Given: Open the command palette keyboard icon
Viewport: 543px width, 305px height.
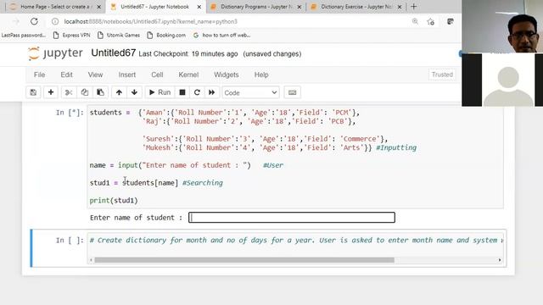Looking at the screenshot, I should point(292,92).
